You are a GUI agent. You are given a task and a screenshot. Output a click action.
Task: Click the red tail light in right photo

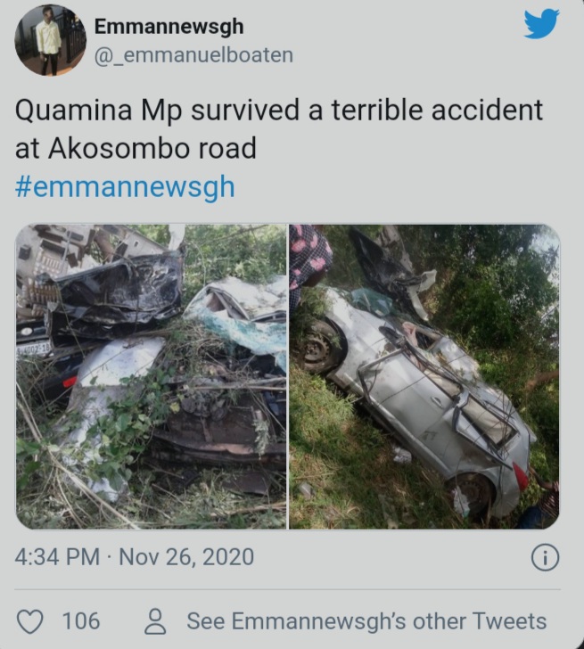point(521,476)
